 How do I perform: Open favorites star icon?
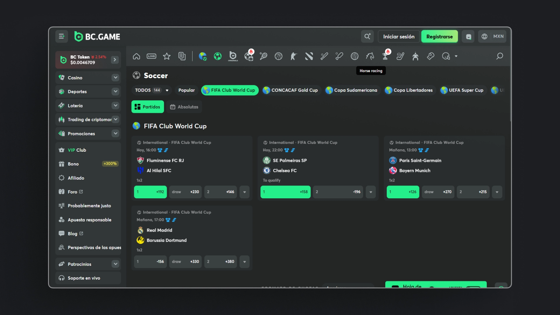tap(167, 56)
